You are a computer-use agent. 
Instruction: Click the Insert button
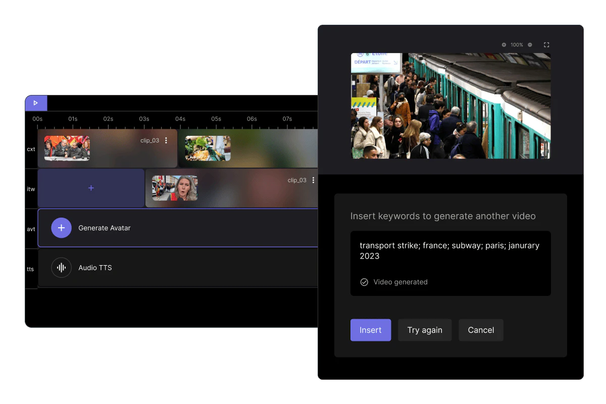click(371, 330)
